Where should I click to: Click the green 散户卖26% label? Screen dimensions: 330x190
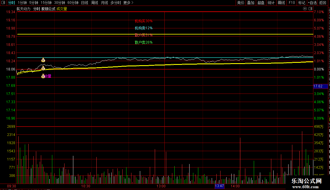[x=144, y=42]
